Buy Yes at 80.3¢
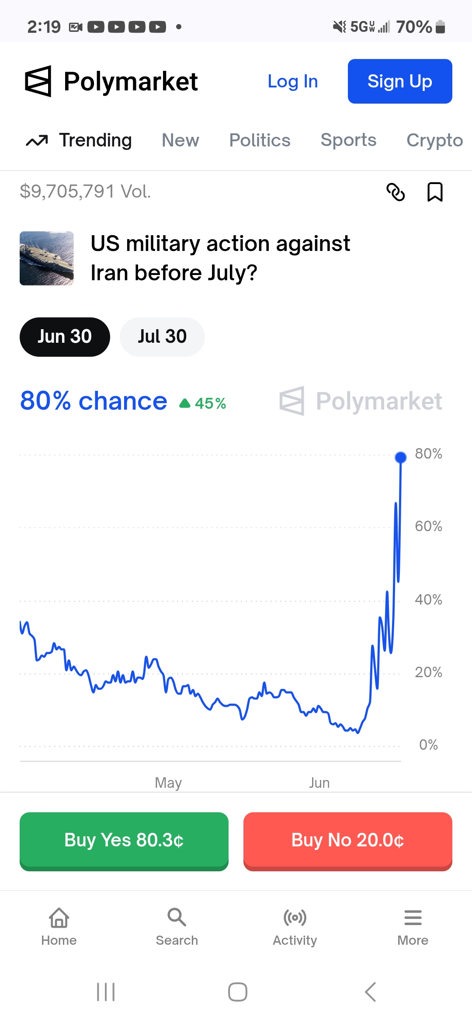 pos(124,841)
